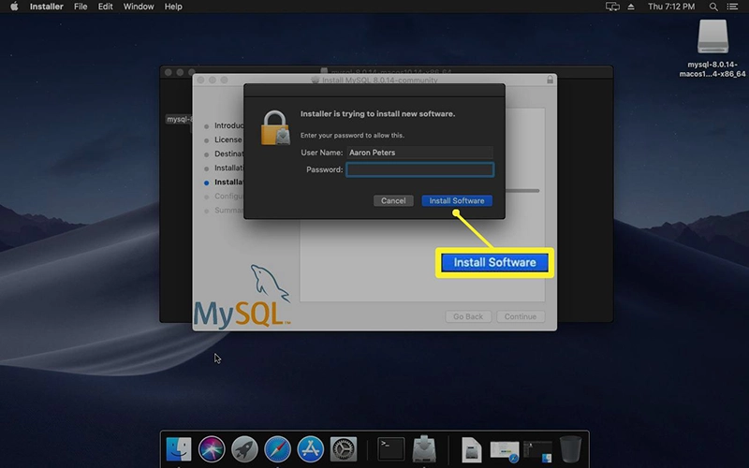Restore the minimized Finder window in Dock

tap(537, 451)
